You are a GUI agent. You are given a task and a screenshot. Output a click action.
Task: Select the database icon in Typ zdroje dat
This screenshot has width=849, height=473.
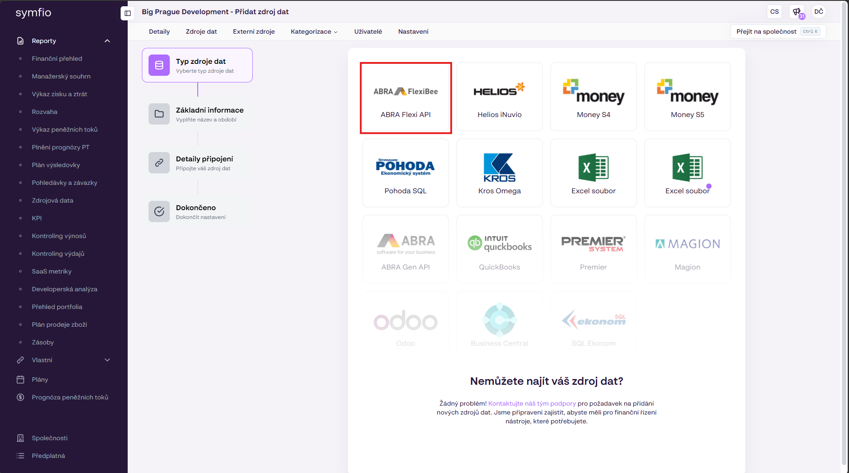pos(159,65)
